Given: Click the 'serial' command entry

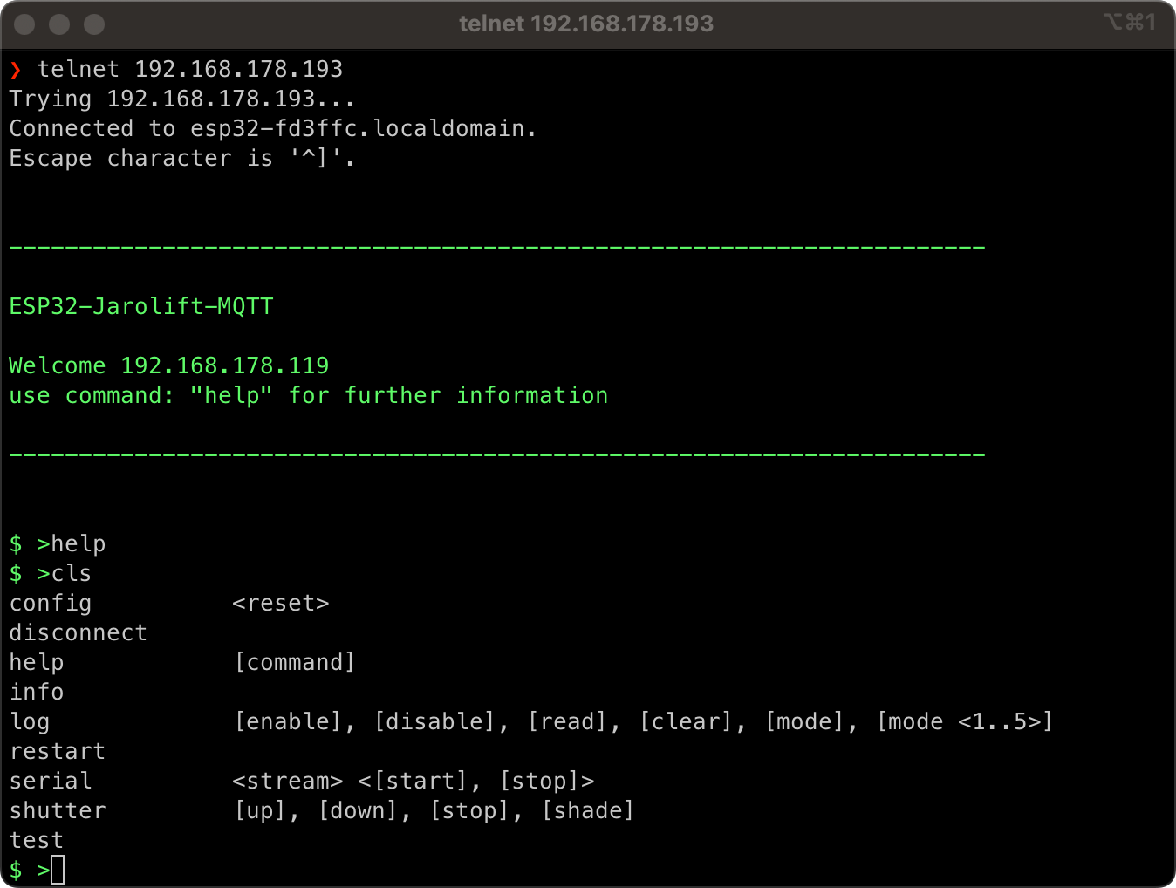Looking at the screenshot, I should click(x=51, y=781).
